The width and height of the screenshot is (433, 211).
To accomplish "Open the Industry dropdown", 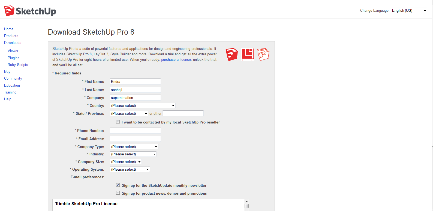I will (133, 154).
